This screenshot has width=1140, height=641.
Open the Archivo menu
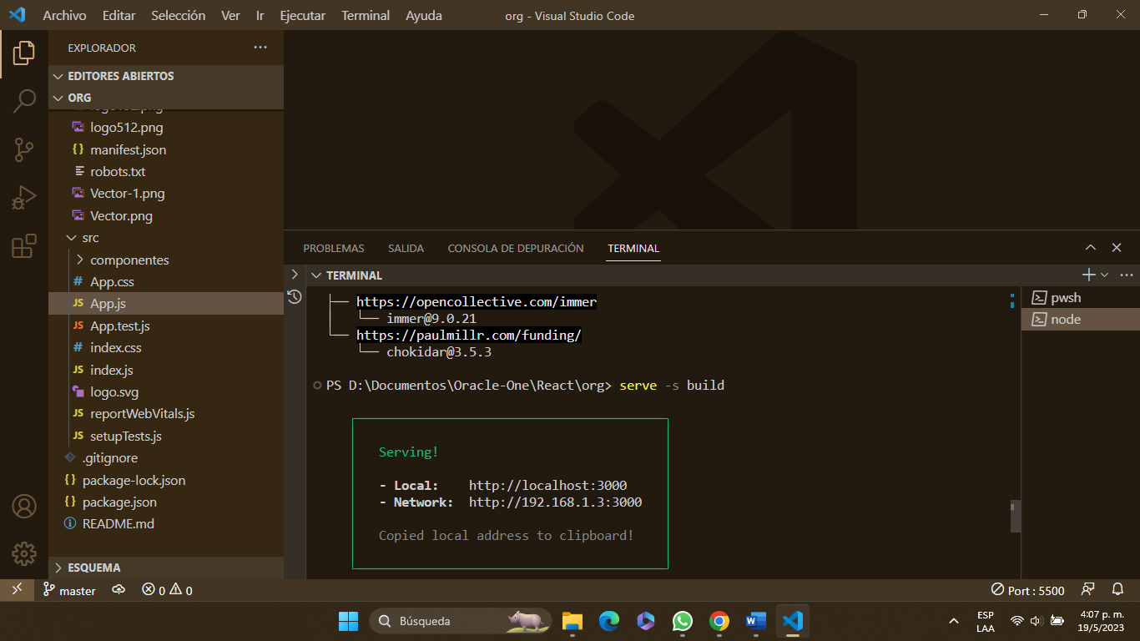coord(64,15)
